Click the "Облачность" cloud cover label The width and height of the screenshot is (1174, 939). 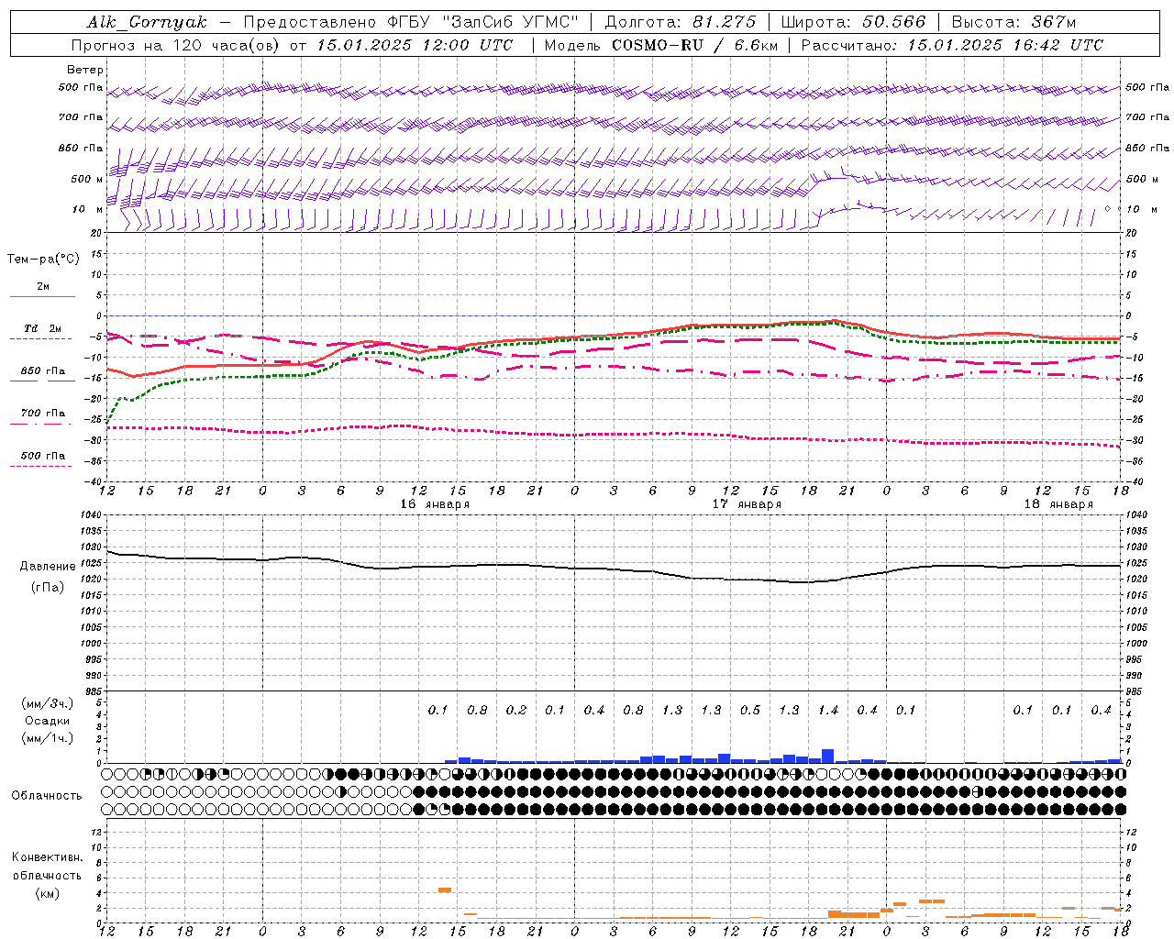[x=47, y=796]
